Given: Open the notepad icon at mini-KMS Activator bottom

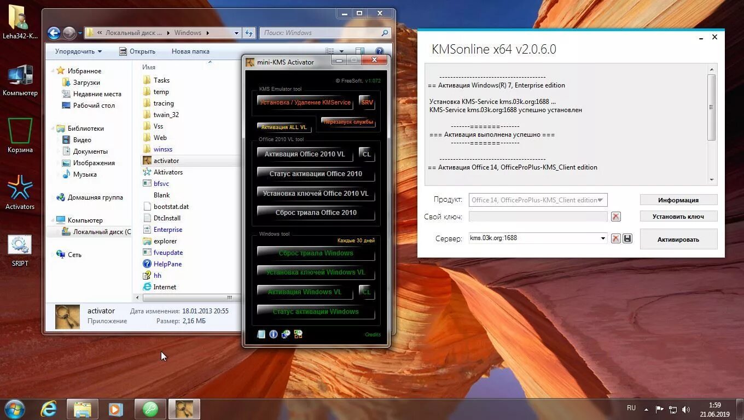Looking at the screenshot, I should pyautogui.click(x=261, y=334).
